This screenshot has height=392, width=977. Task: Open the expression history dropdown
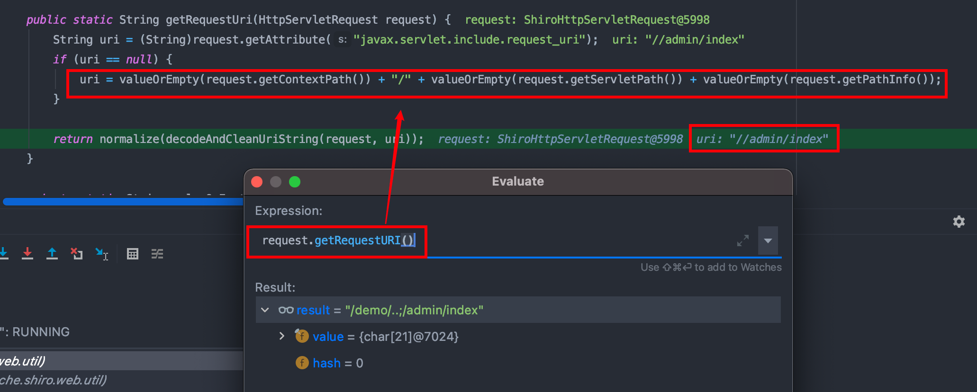pos(768,241)
